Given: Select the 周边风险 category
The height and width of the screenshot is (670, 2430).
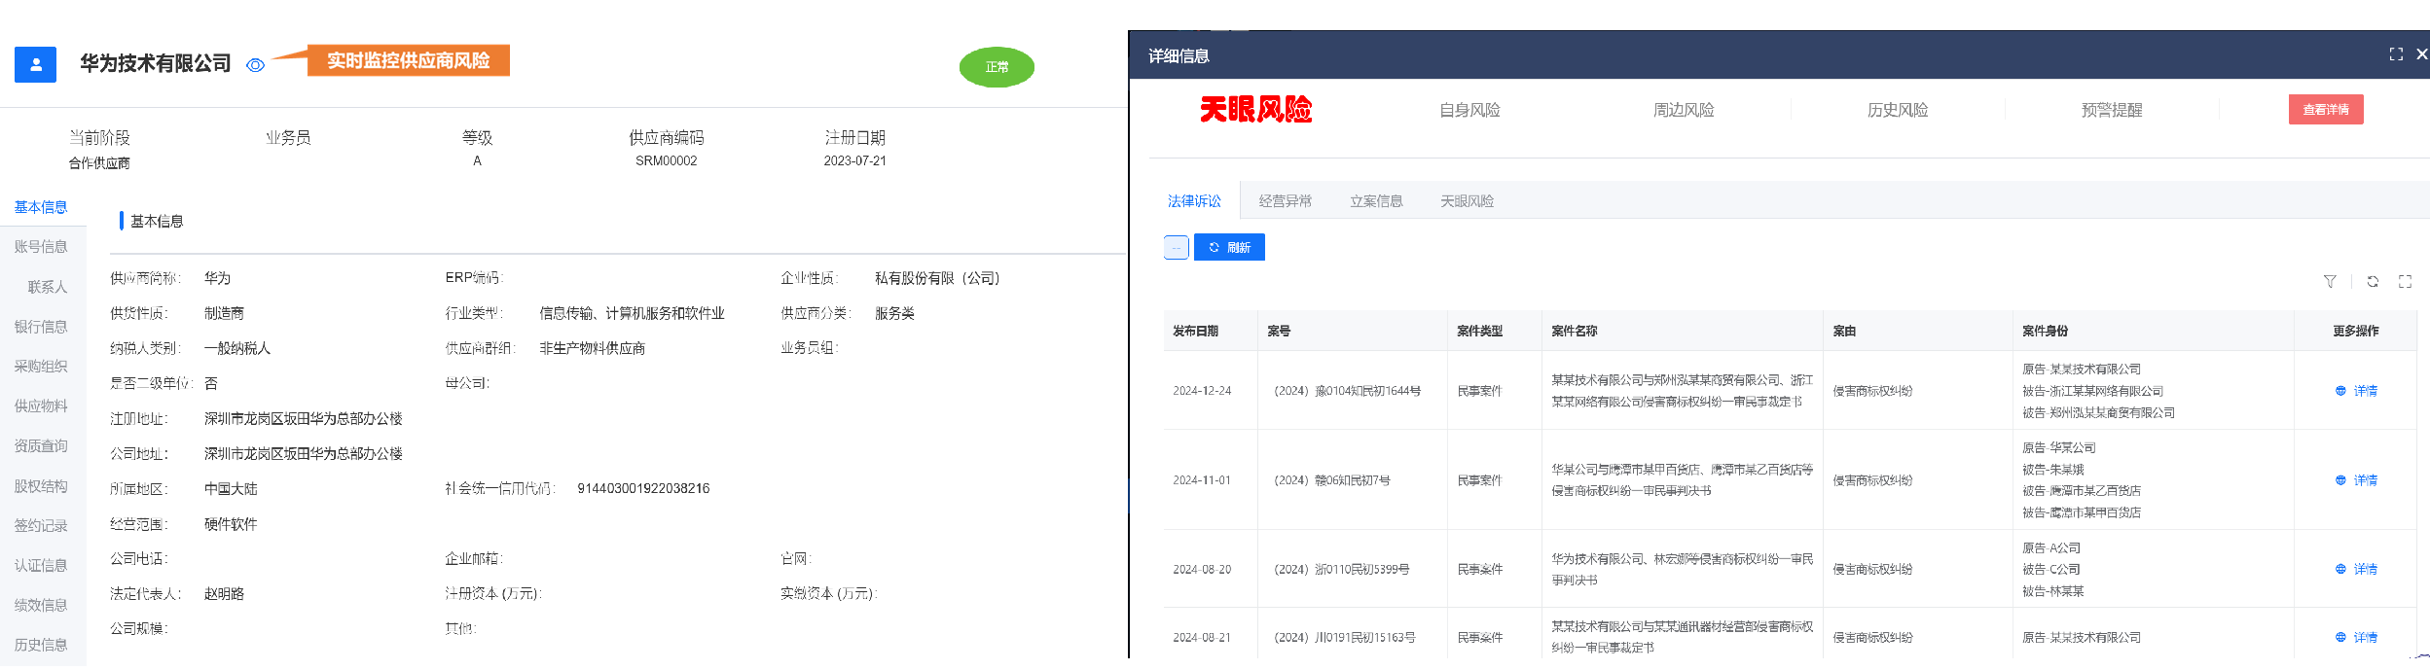Looking at the screenshot, I should pos(1684,110).
